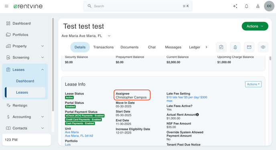
Task: Open the notifications bell in top bar
Action: pos(246,6)
